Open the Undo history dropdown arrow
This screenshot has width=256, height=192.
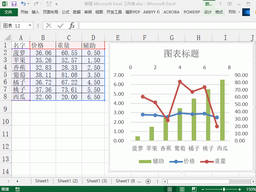28,4
